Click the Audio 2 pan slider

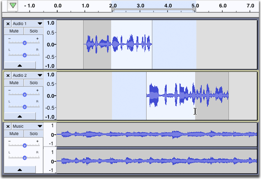tap(24, 106)
